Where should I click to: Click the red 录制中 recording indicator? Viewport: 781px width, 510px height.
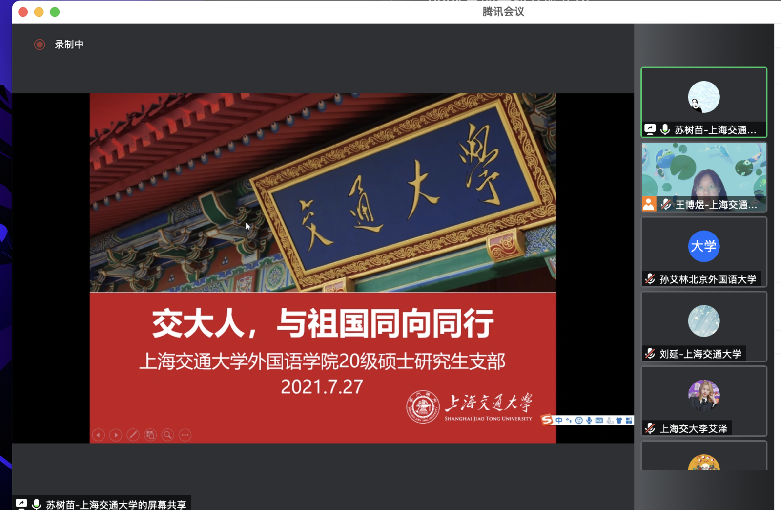[x=40, y=44]
